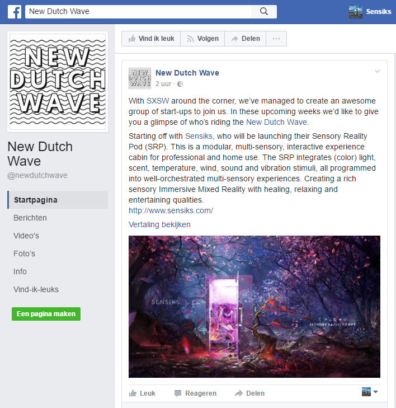This screenshot has height=408, width=396.
Task: Click the globe public audience icon
Action: pyautogui.click(x=180, y=84)
